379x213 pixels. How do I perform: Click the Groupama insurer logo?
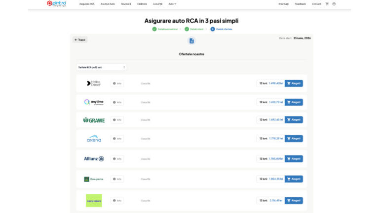pyautogui.click(x=94, y=179)
